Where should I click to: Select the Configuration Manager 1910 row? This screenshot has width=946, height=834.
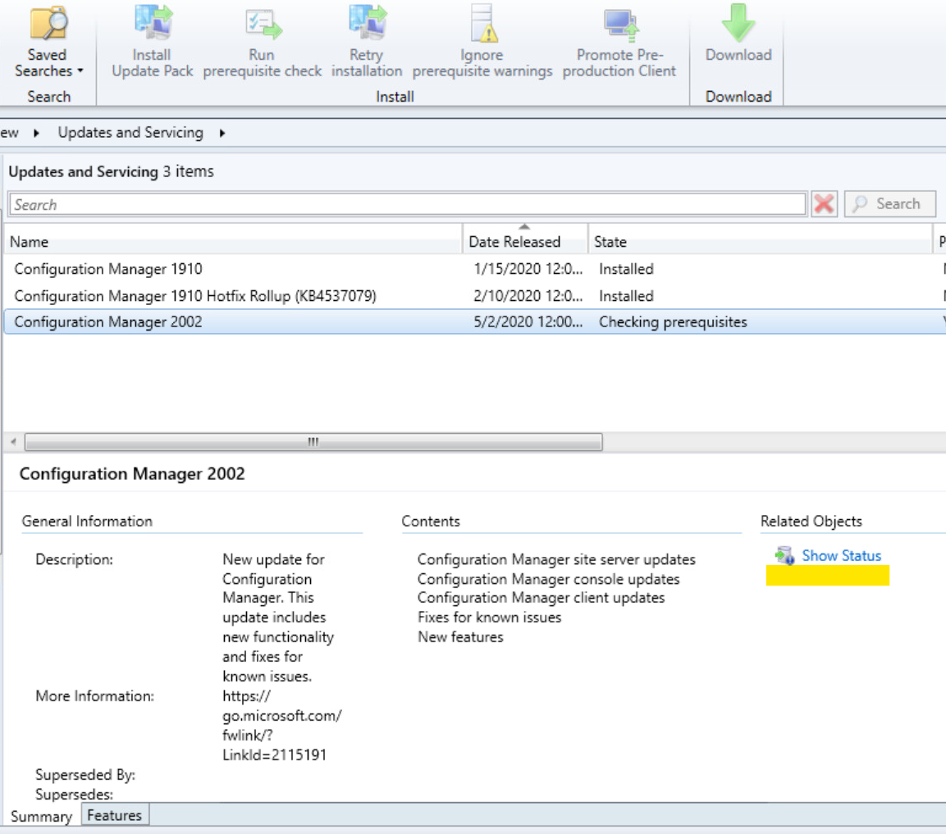point(474,269)
